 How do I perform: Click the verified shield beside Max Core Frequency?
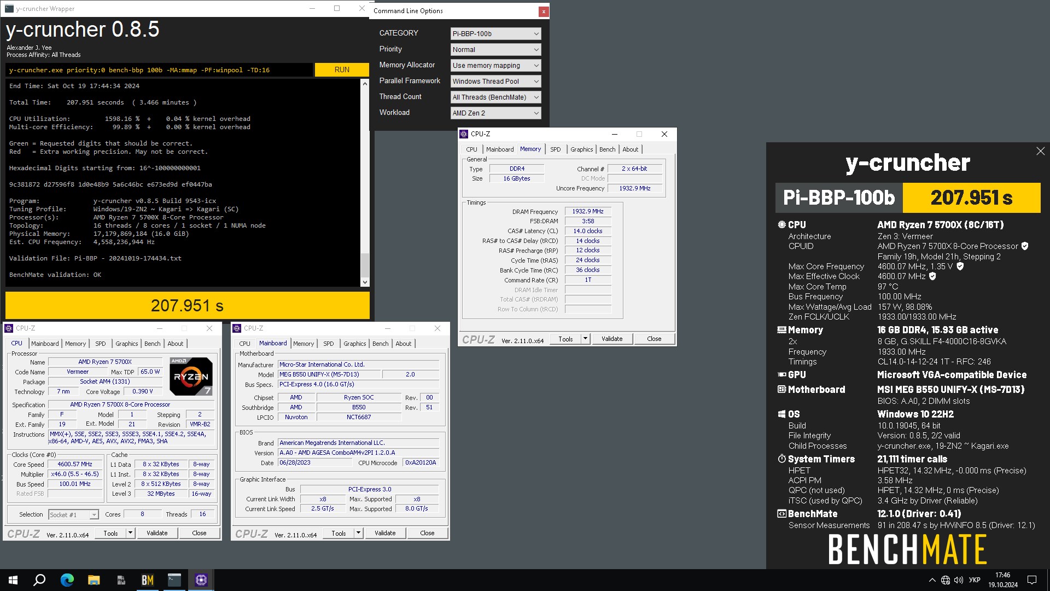[960, 266]
